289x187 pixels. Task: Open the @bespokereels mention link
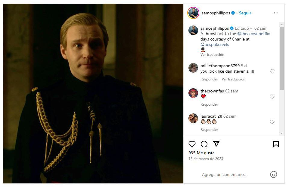click(x=215, y=45)
